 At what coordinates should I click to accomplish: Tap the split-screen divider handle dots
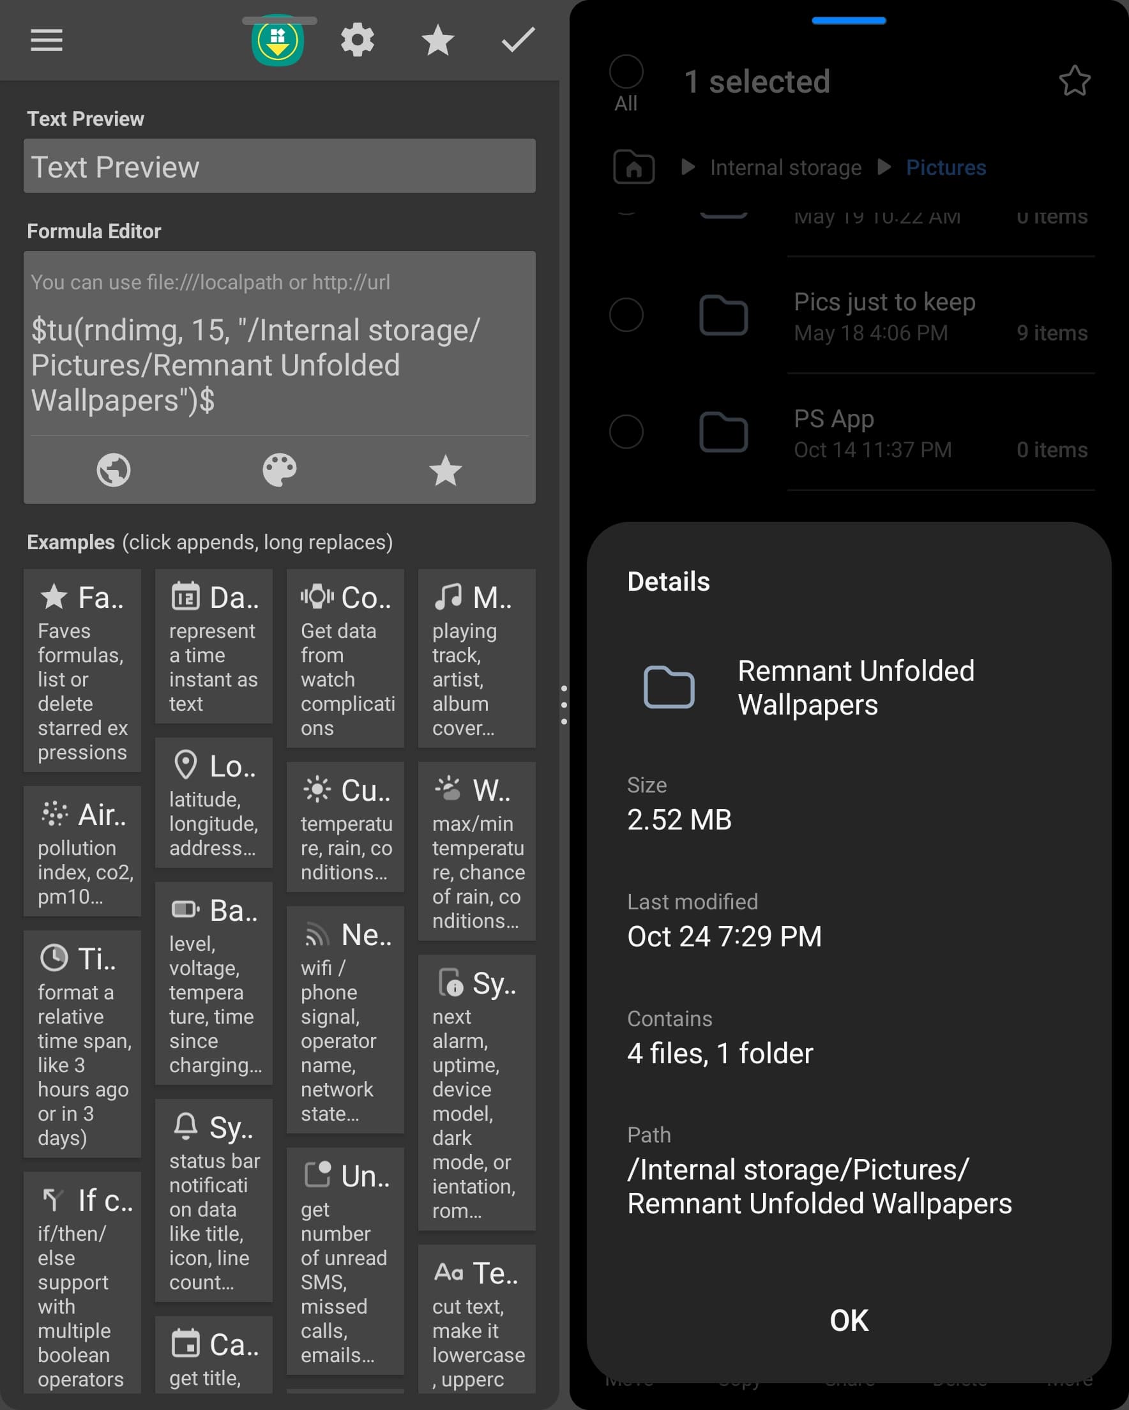564,705
